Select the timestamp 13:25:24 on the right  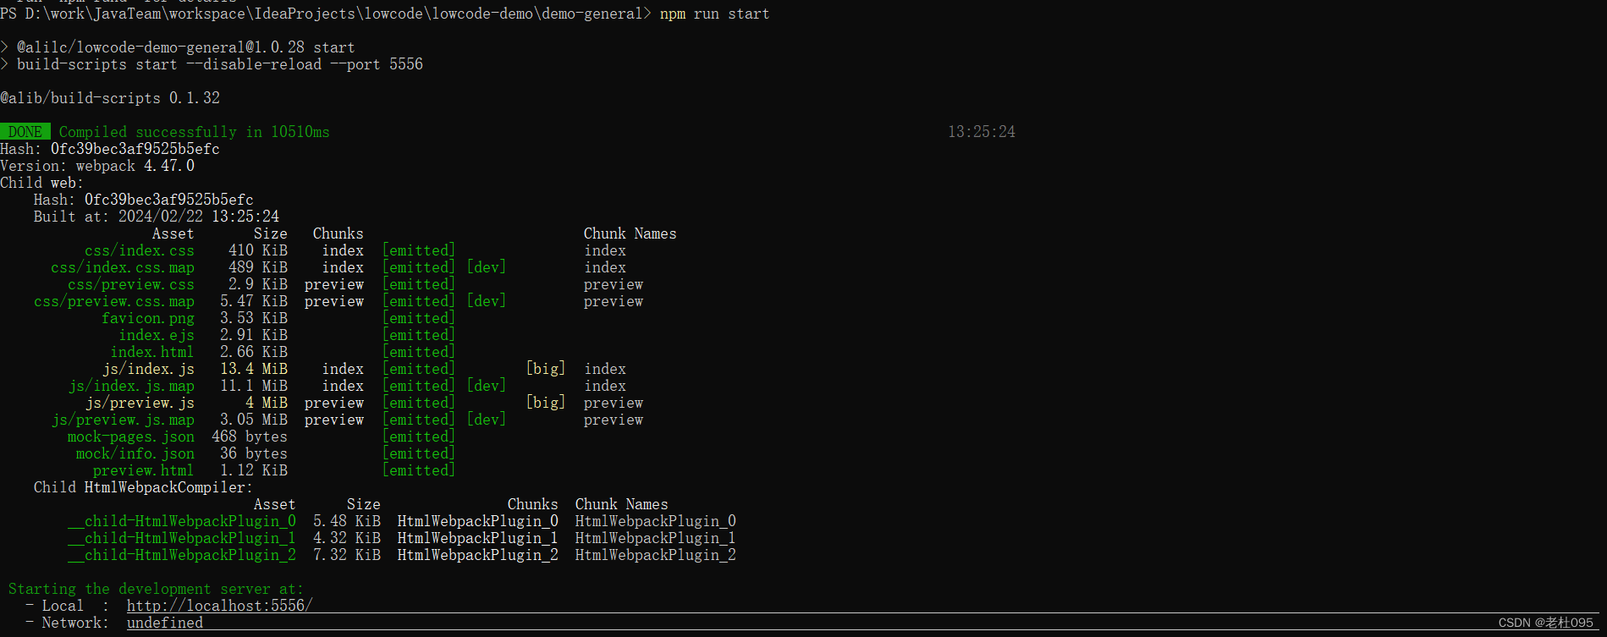coord(981,132)
